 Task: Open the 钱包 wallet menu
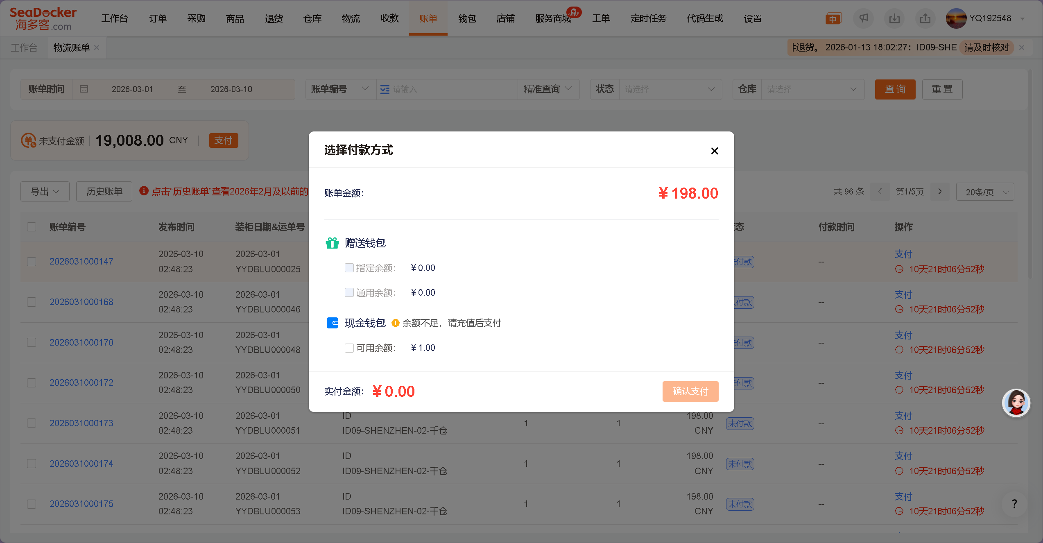[x=467, y=18]
